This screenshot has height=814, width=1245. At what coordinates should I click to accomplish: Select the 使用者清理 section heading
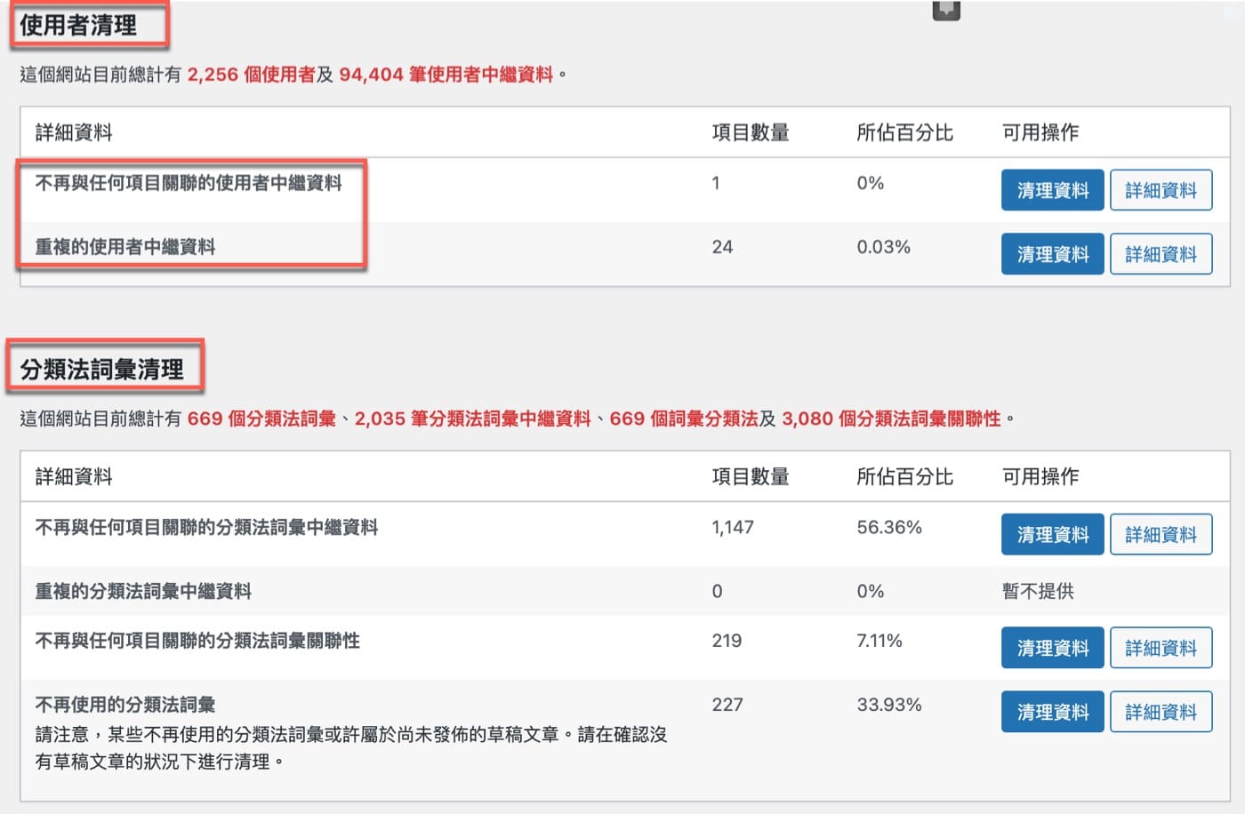[78, 25]
